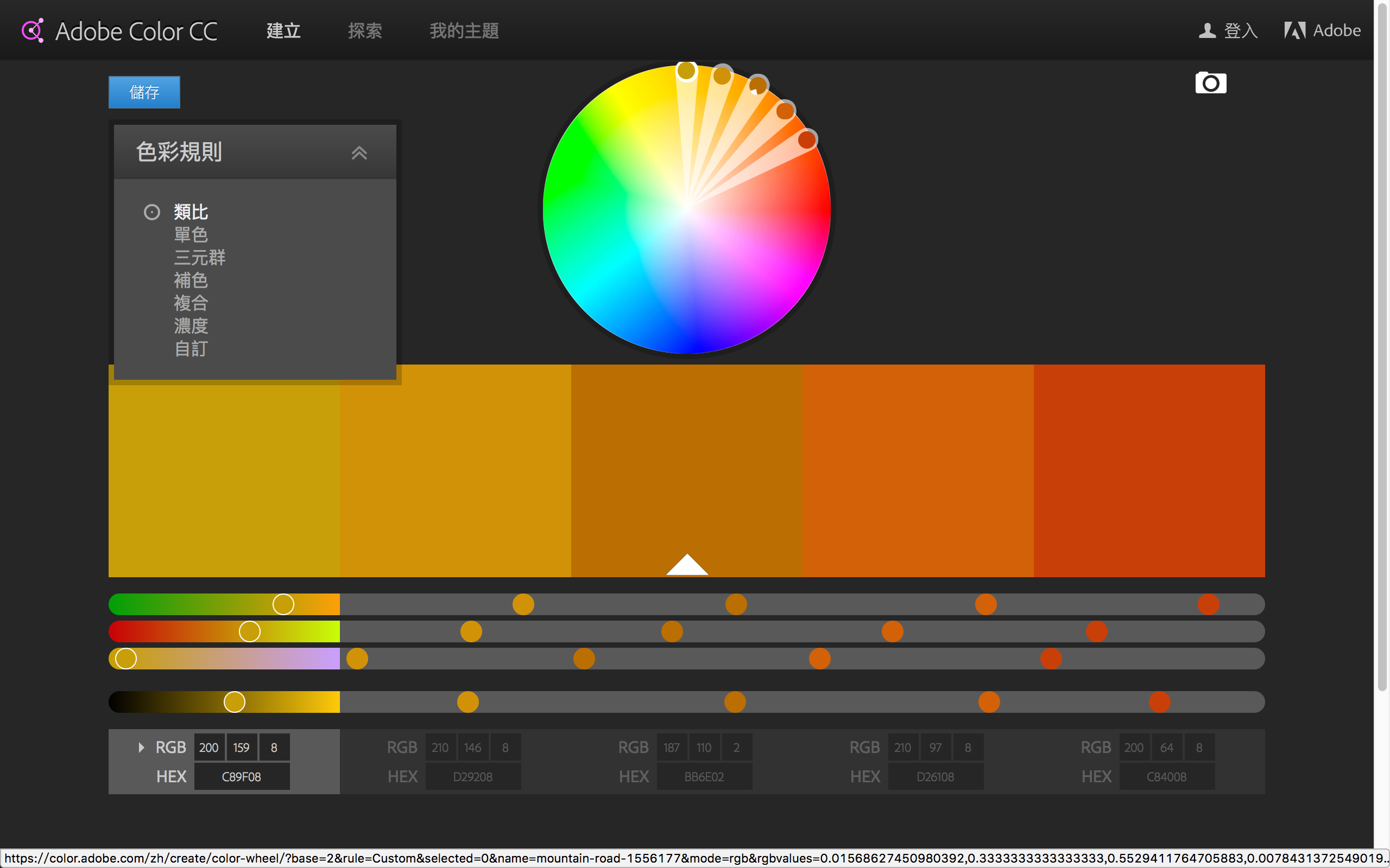Select the D29208 handle on color wheel
Viewport: 1390px width, 868px height.
click(x=722, y=75)
